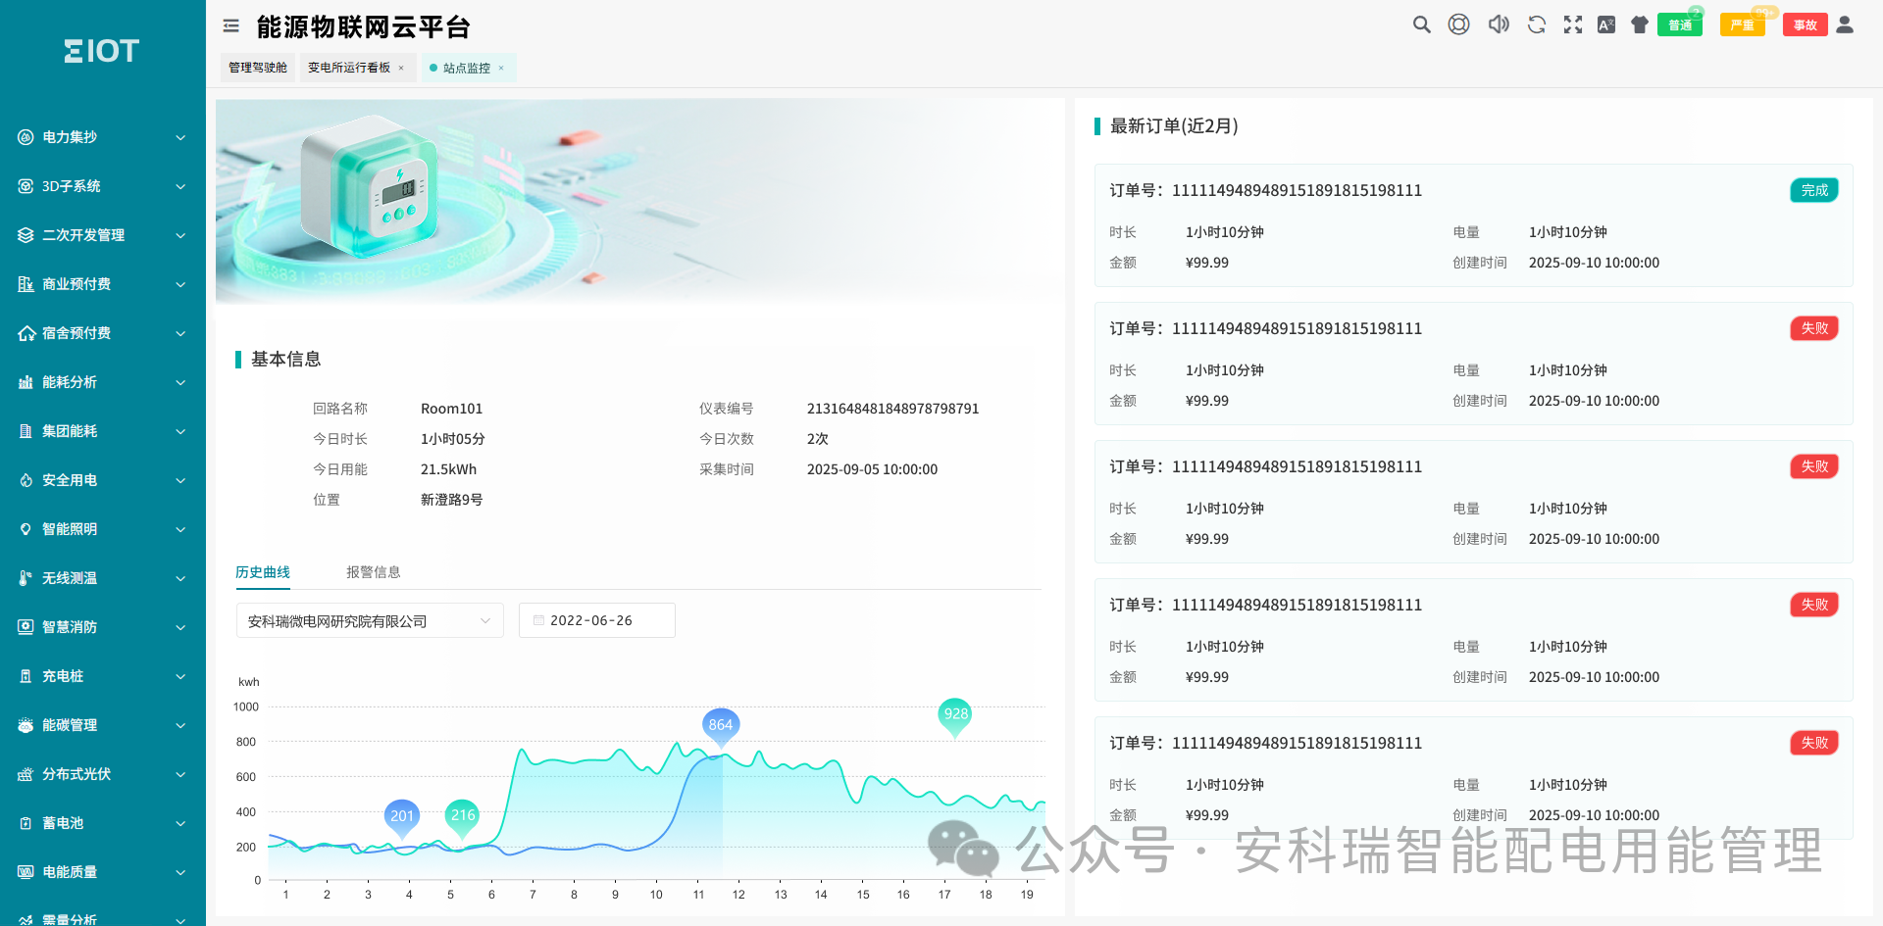Click the 能源物联网云平台 platform title
This screenshot has width=1883, height=926.
point(364,26)
